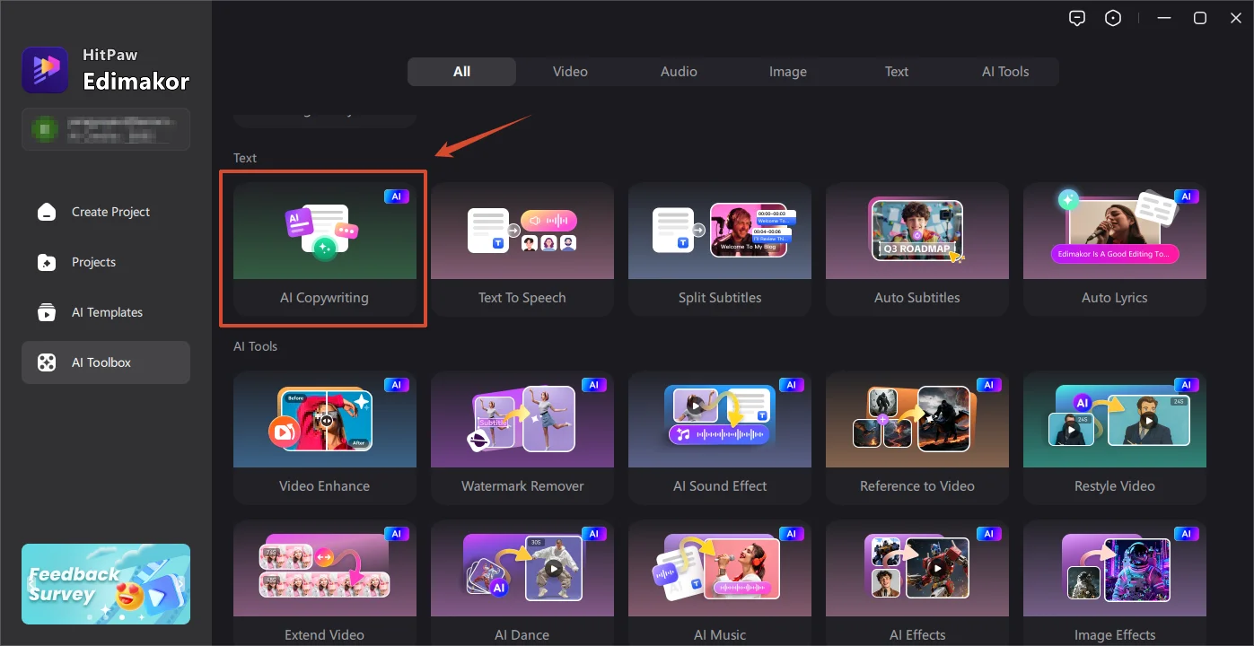Open the AI Copywriting tool
The image size is (1254, 646).
click(x=324, y=249)
